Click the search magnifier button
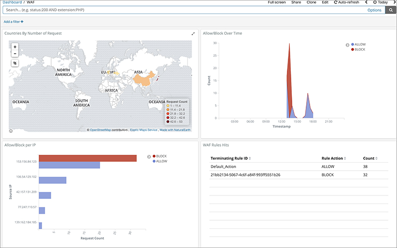This screenshot has width=397, height=248. 390,10
